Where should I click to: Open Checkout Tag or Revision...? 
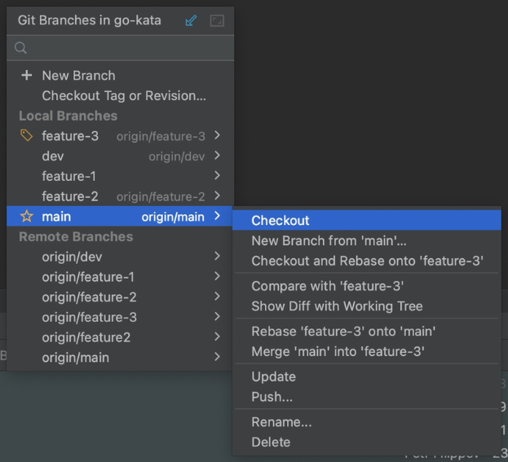coord(124,96)
